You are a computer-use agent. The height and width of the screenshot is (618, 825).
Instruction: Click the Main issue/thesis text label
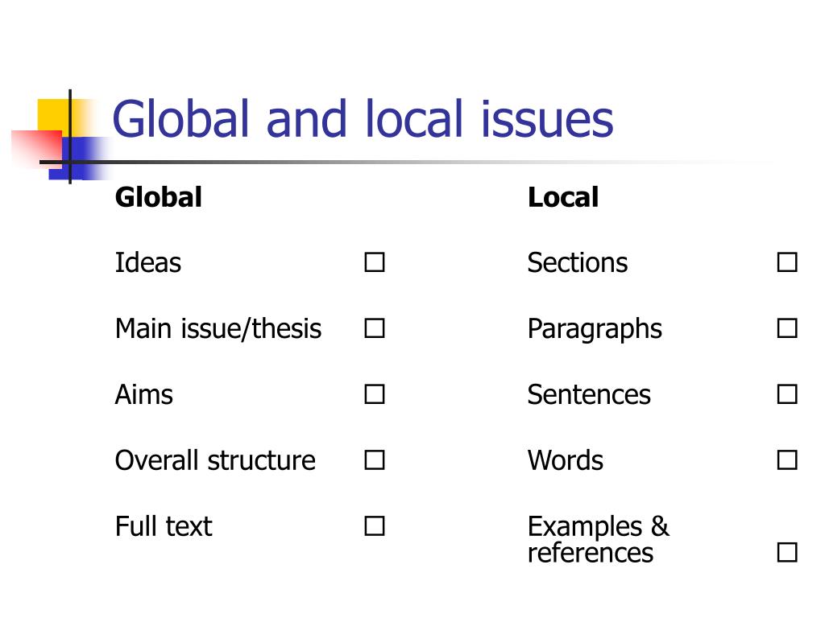218,329
